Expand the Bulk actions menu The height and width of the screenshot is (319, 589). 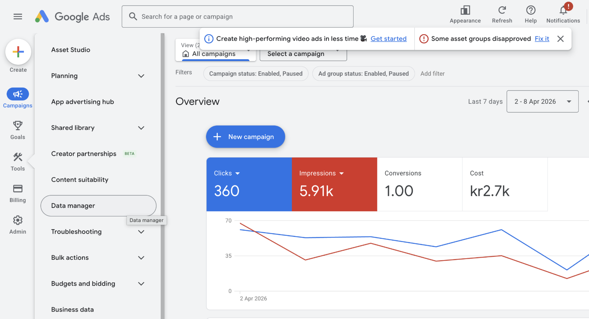point(141,258)
